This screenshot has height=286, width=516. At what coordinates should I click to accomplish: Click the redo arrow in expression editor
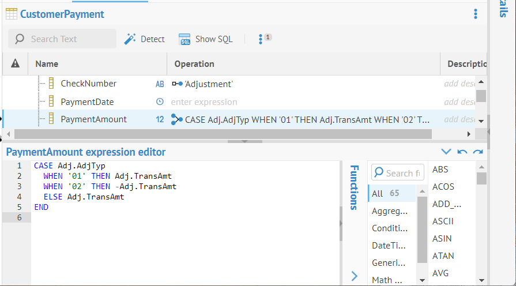tap(477, 152)
